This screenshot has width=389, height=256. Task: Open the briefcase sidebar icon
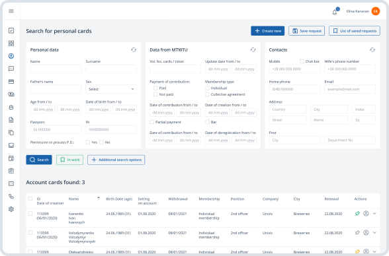point(11,107)
